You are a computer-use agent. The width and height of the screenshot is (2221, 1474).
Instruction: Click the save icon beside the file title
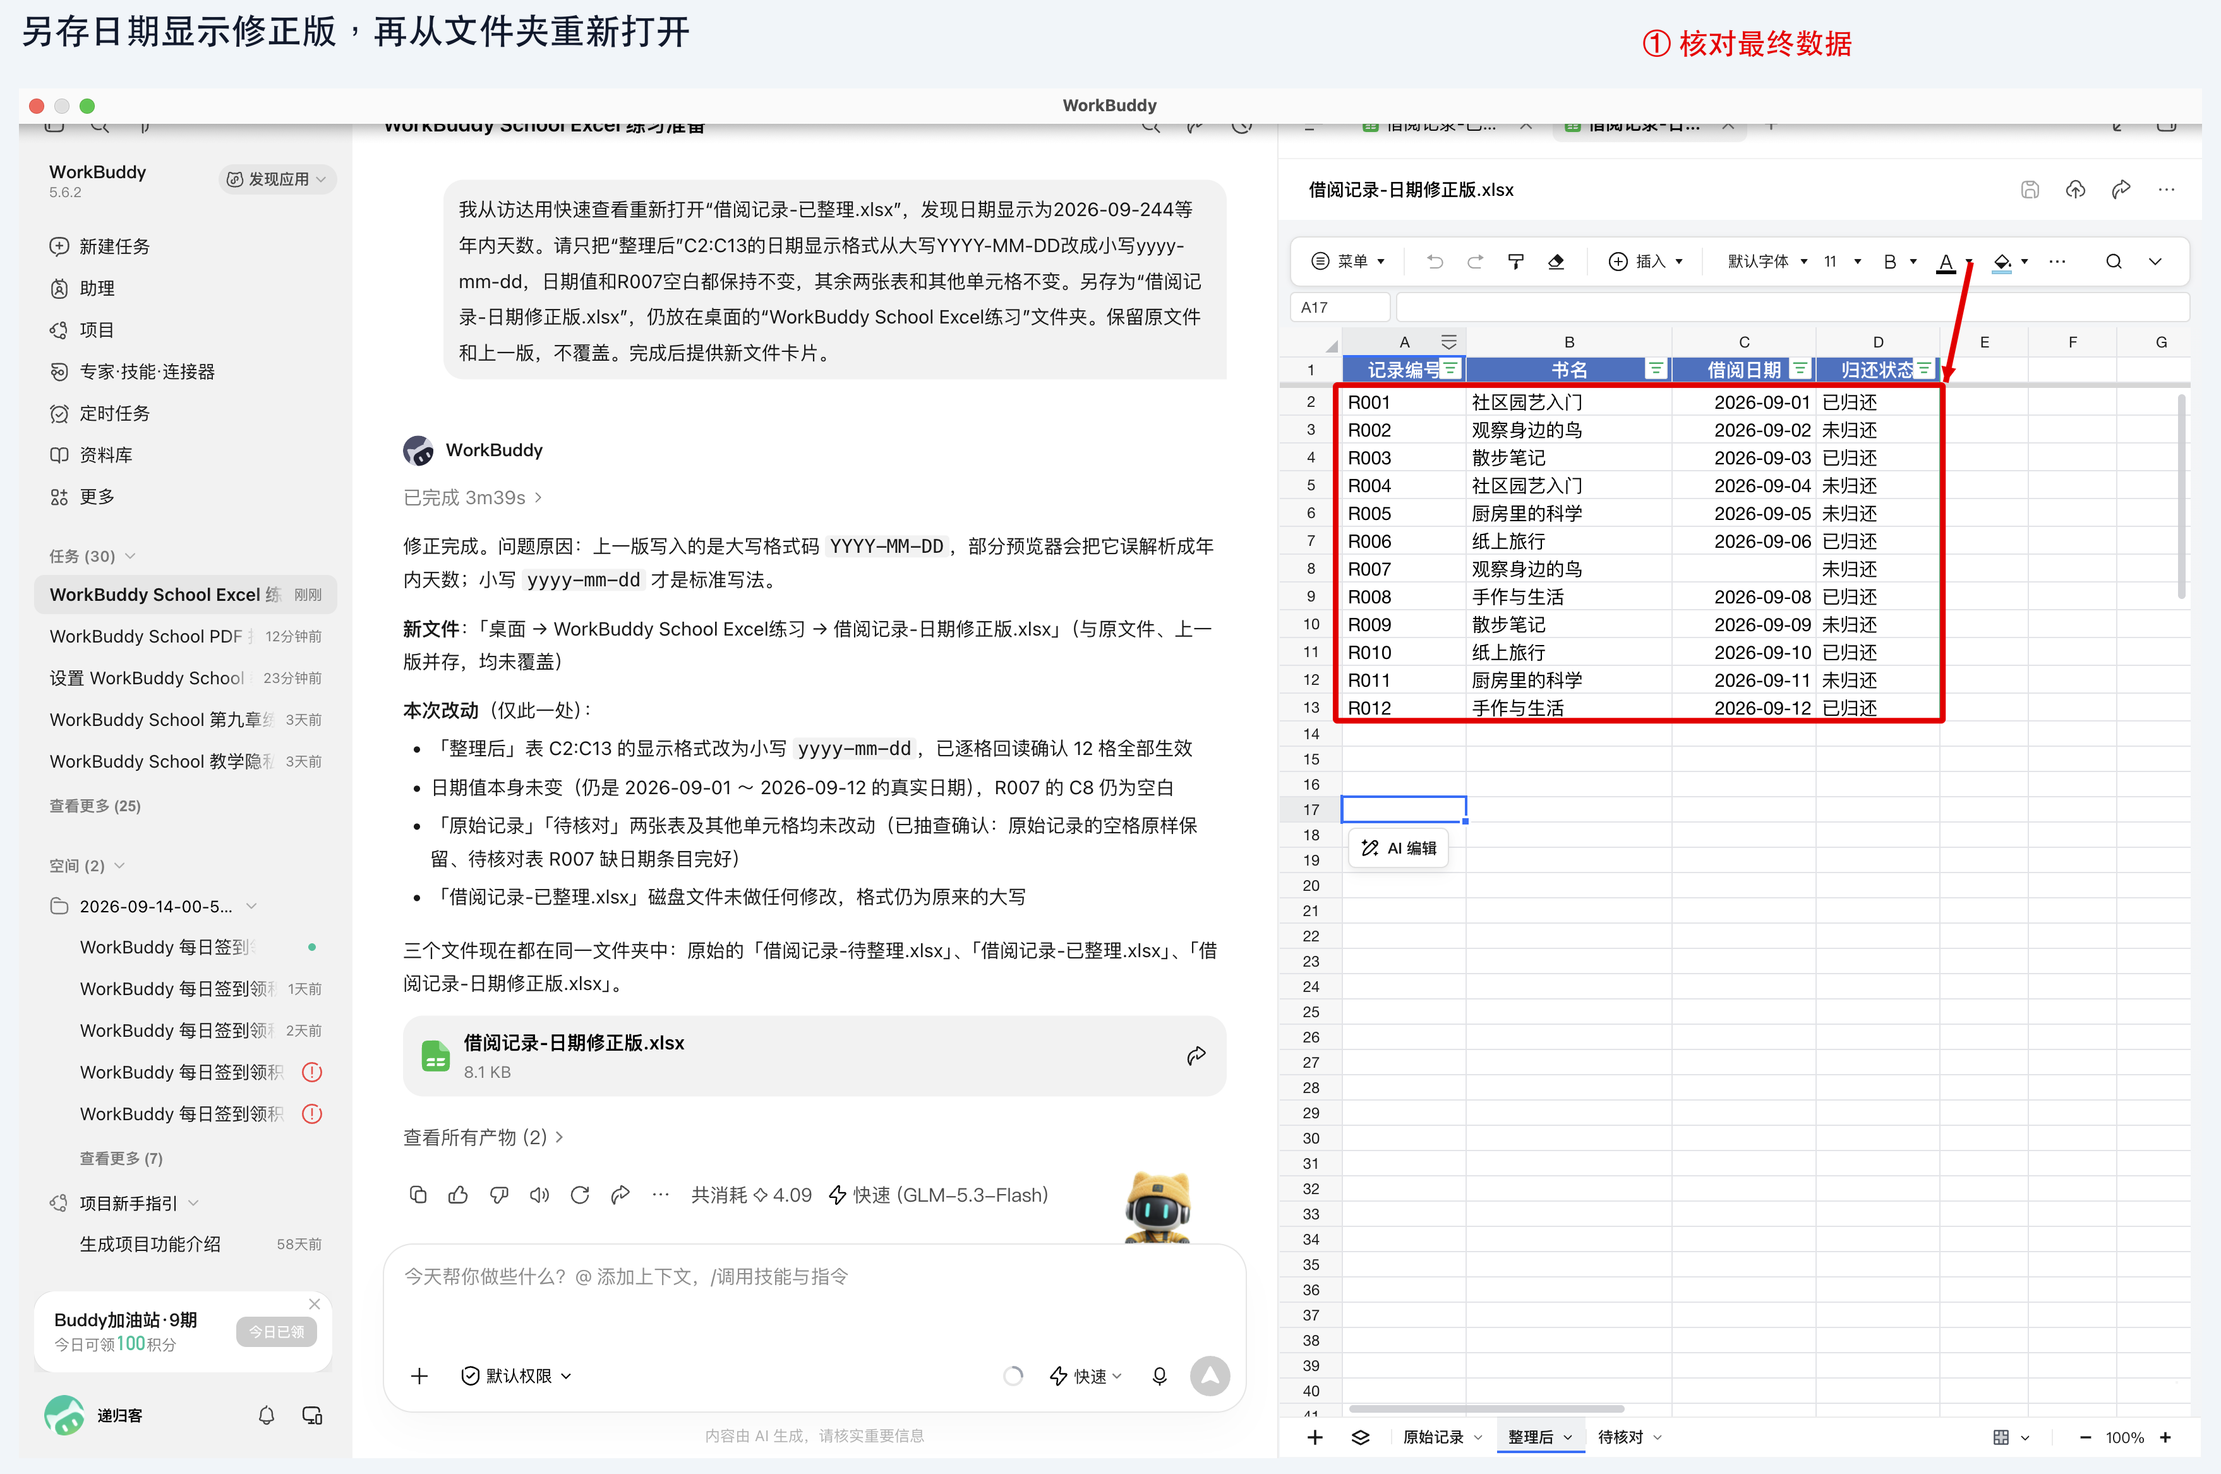[x=2030, y=190]
